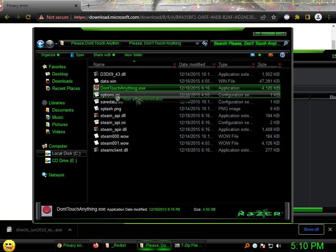Select the options.ini file icon
Image resolution: width=336 pixels, height=252 pixels.
coord(96,94)
